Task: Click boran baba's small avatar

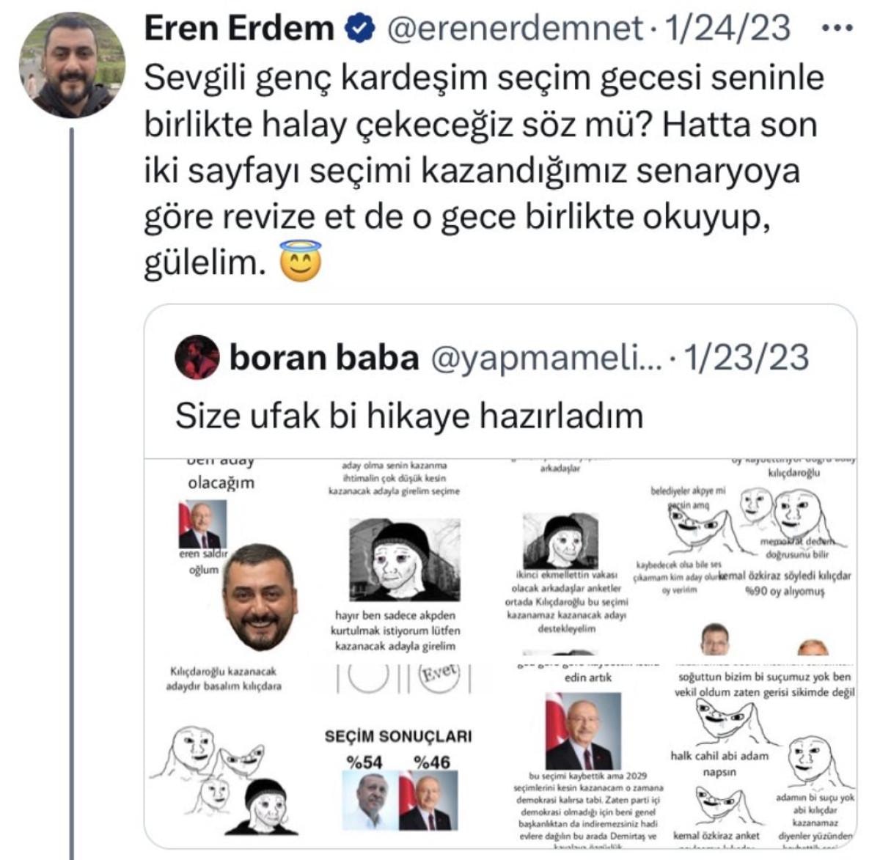Action: tap(197, 357)
